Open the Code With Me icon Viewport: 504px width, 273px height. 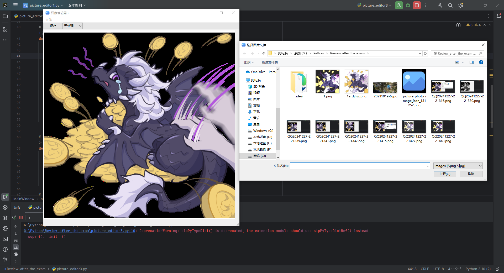[440, 5]
